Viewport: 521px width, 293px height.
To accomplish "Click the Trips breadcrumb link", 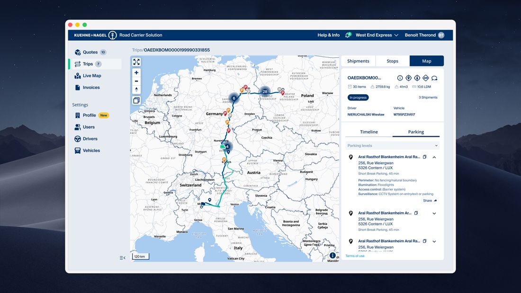I will pos(137,50).
